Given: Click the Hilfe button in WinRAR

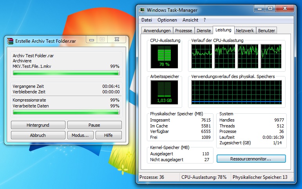Looking at the screenshot, I should [x=109, y=135].
